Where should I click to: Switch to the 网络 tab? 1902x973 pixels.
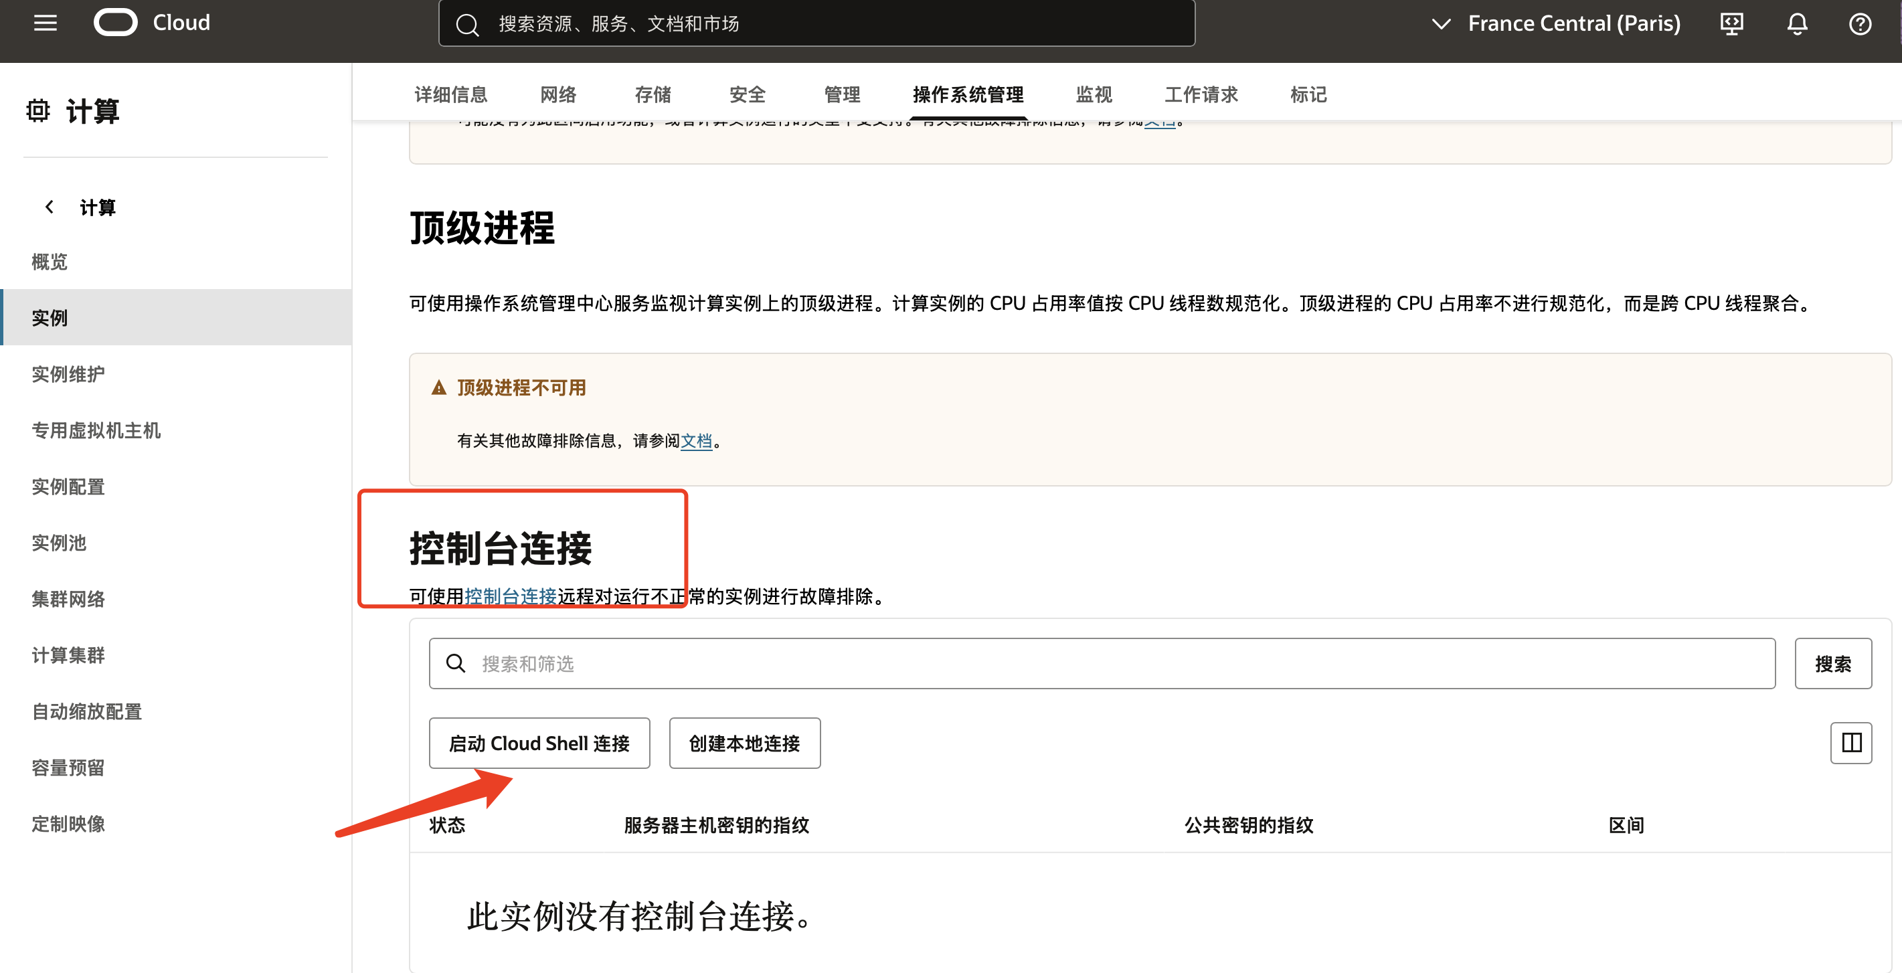(x=557, y=94)
